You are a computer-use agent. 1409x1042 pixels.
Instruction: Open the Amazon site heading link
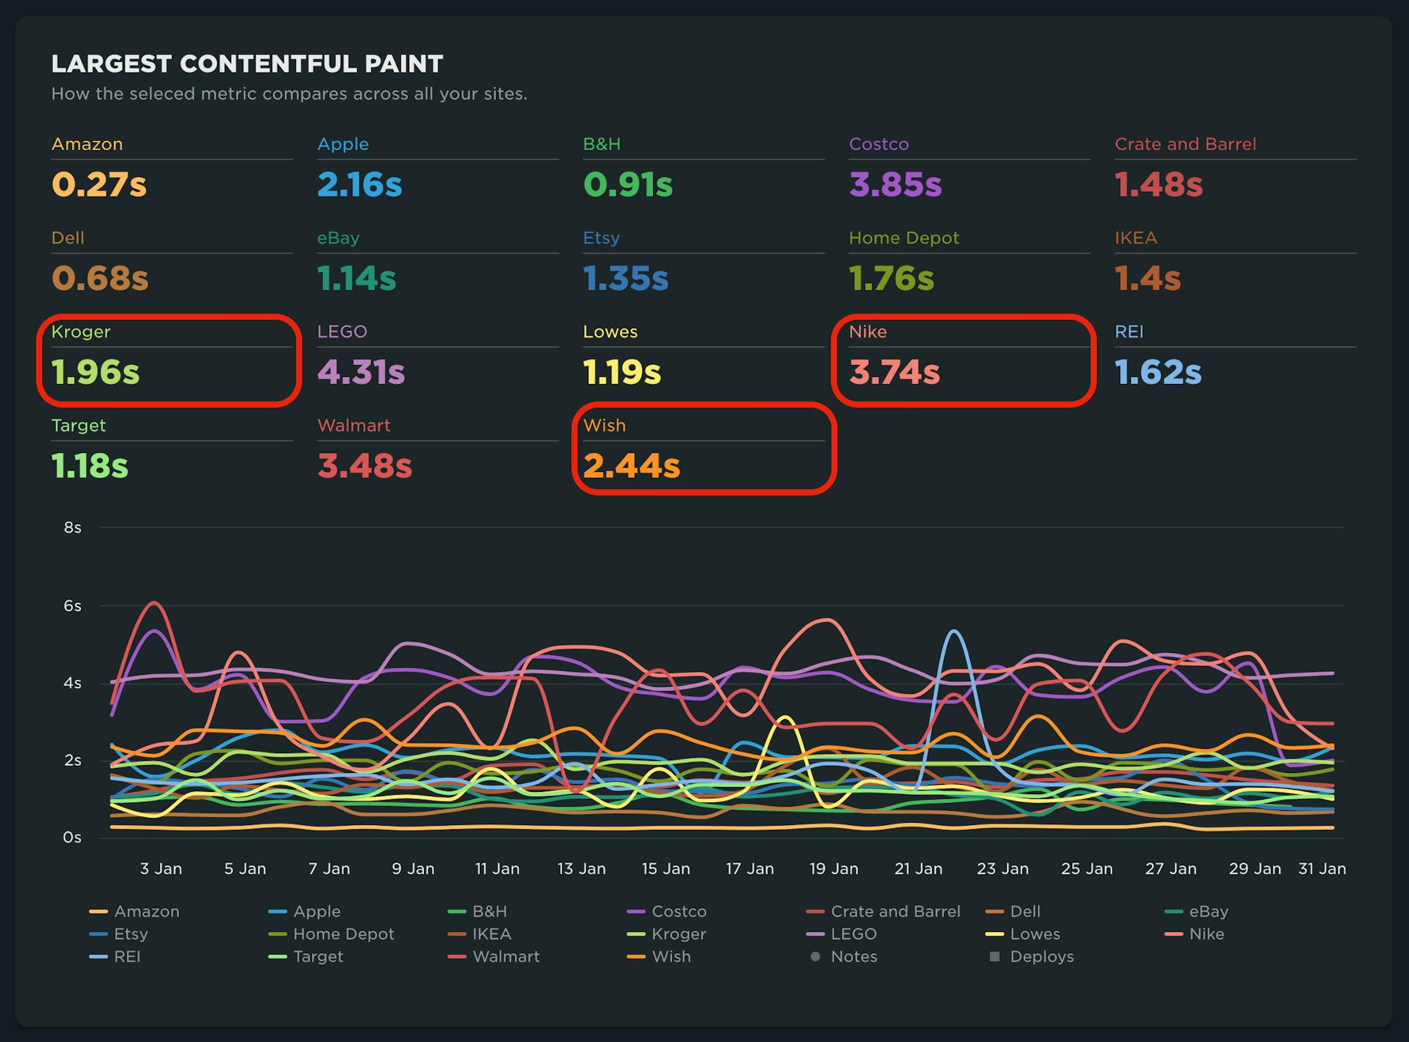click(87, 144)
